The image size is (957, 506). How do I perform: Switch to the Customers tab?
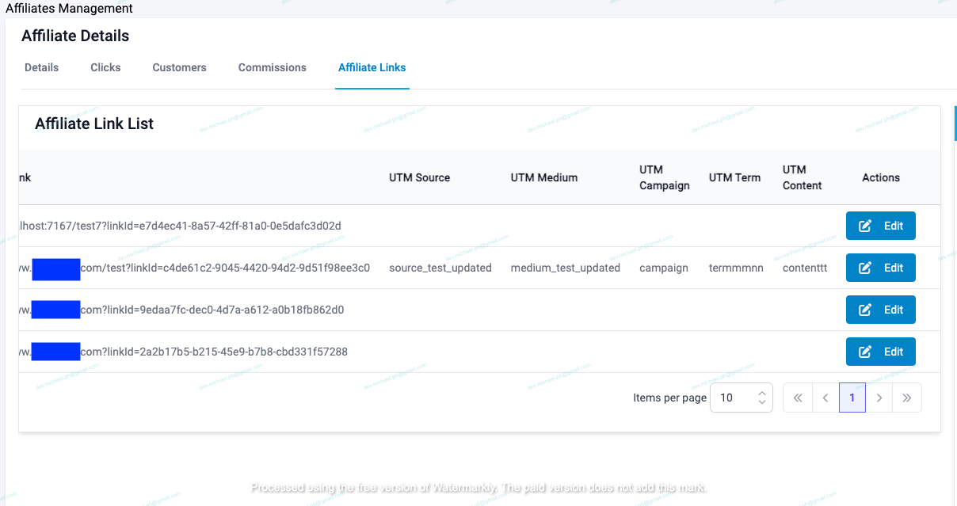click(x=179, y=67)
